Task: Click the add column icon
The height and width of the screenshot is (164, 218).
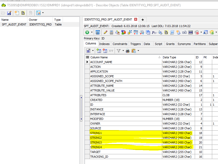Action: click(99, 51)
